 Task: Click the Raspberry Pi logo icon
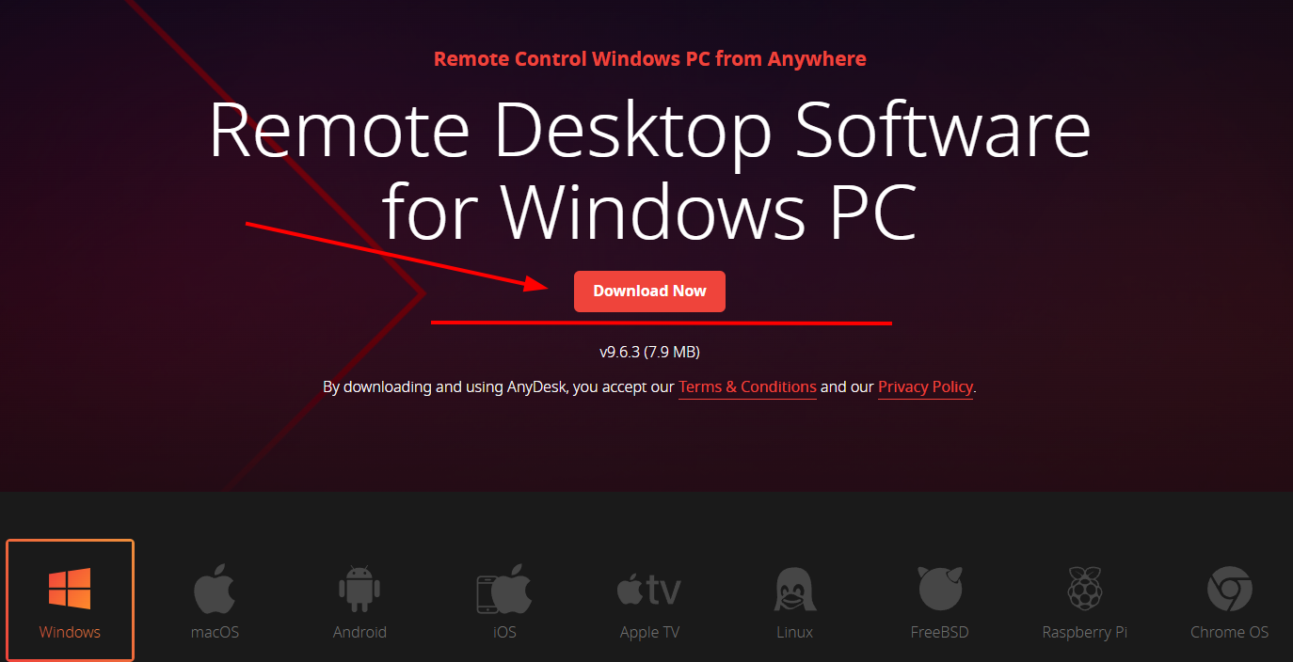(1084, 589)
